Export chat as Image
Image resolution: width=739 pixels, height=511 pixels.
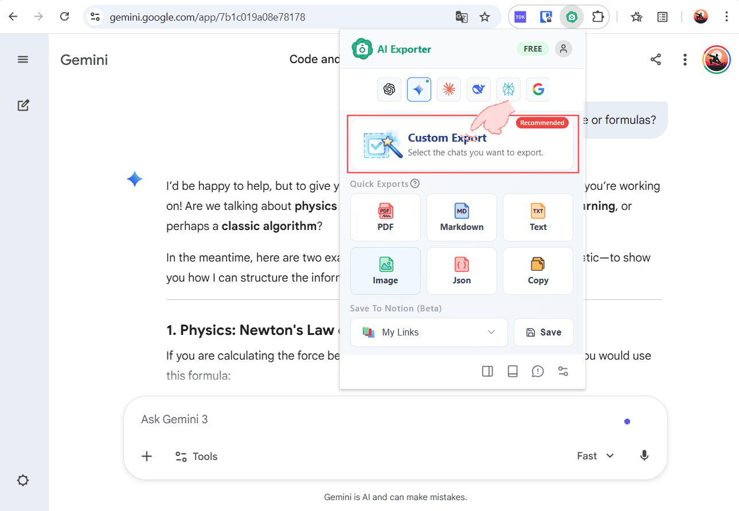(385, 271)
